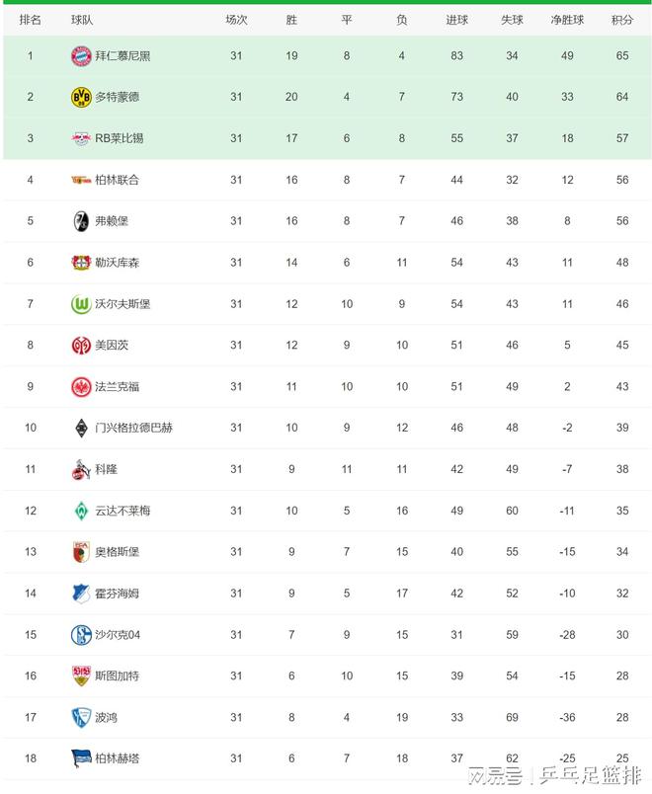
Task: Click the RB Leipzig team logo
Action: [x=81, y=138]
